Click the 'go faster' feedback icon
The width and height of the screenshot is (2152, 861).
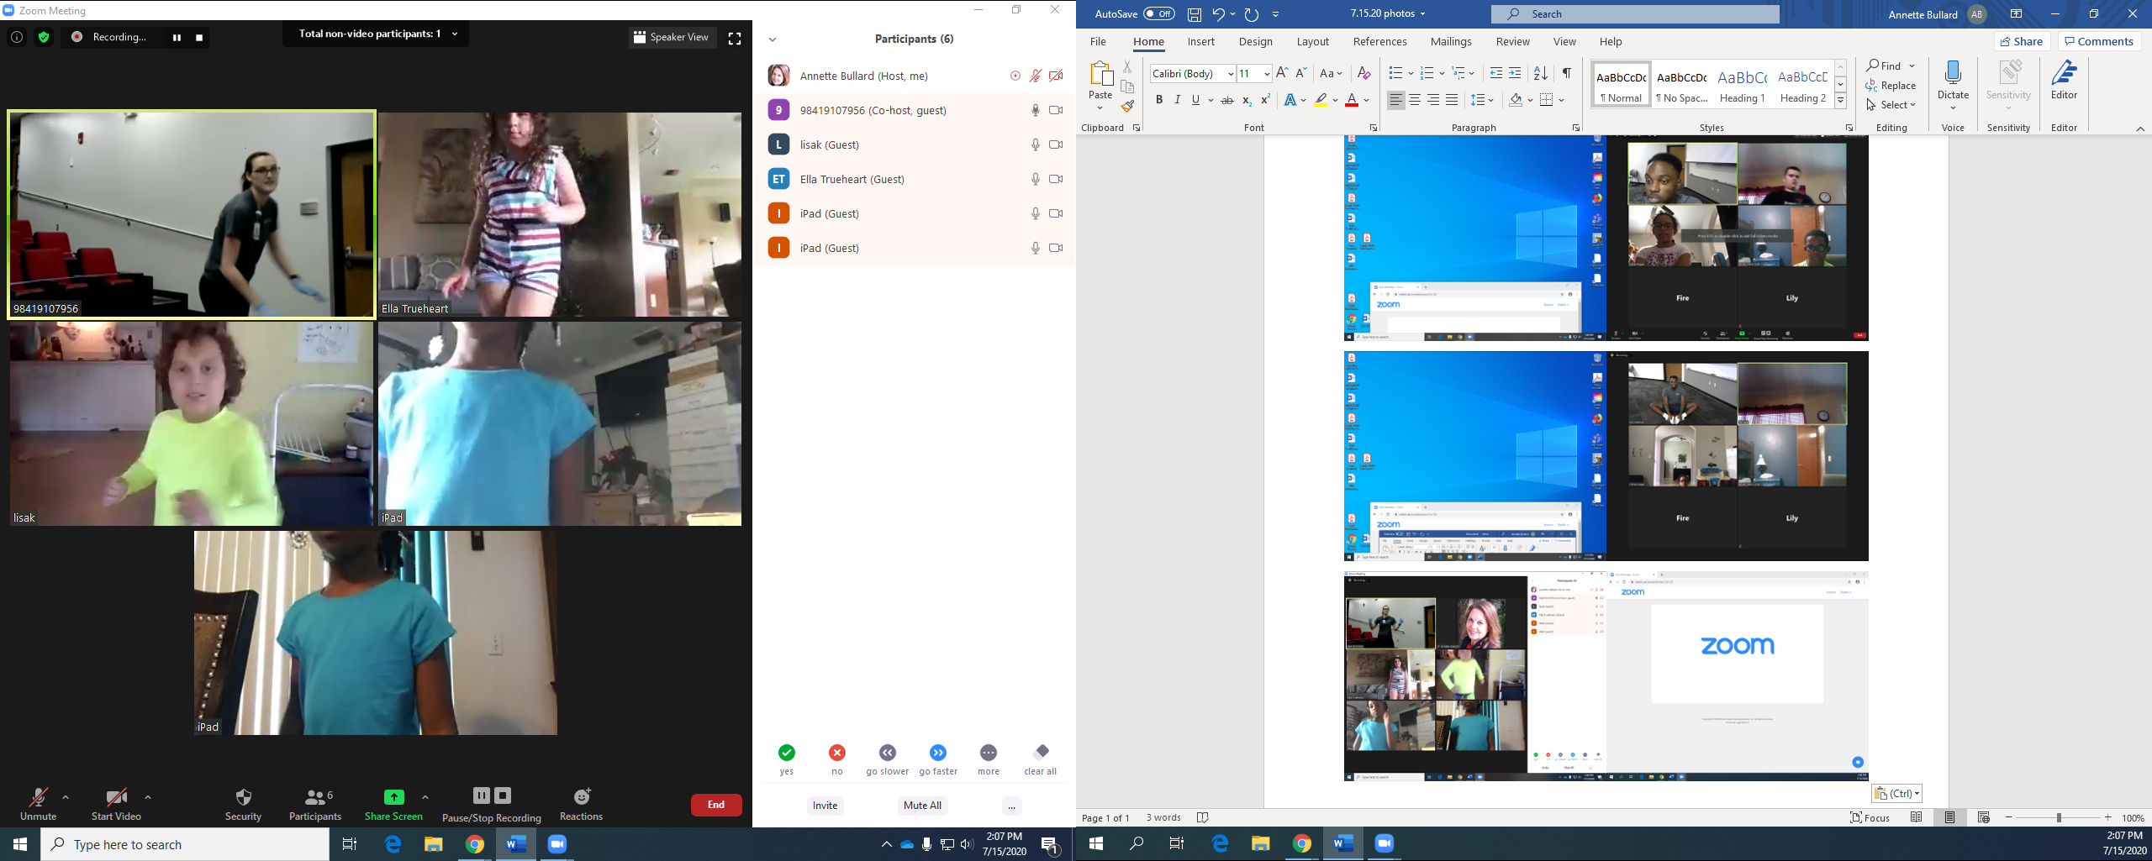[x=938, y=753]
